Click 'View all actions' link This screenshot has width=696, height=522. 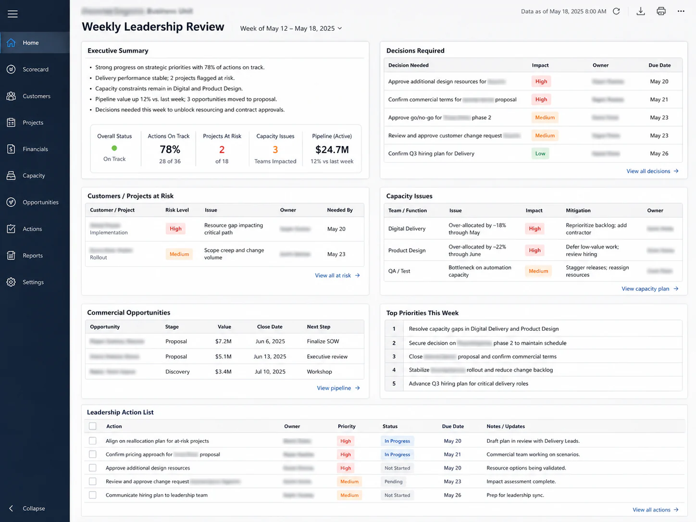pyautogui.click(x=656, y=510)
